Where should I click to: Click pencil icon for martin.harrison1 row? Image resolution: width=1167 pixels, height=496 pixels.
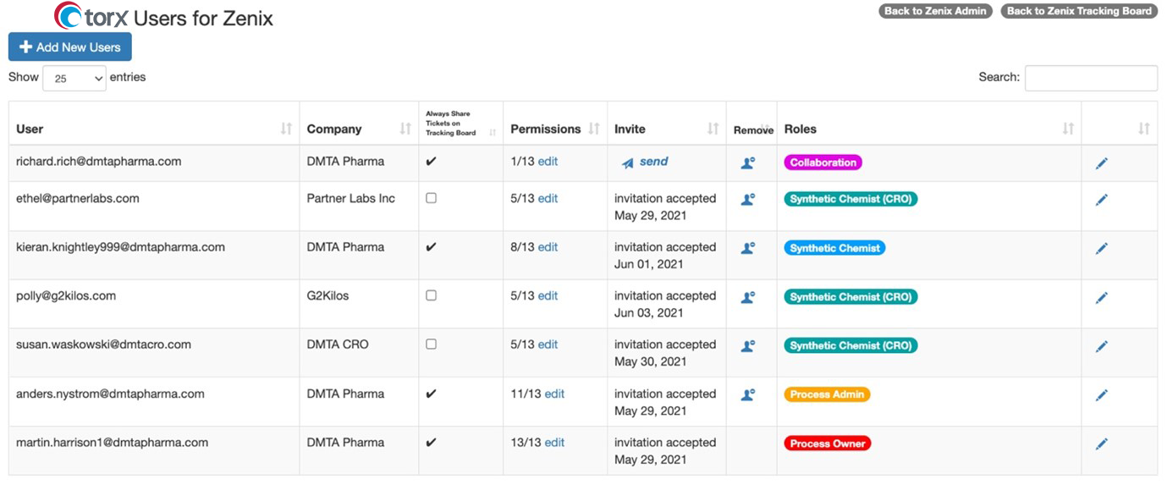click(1101, 444)
